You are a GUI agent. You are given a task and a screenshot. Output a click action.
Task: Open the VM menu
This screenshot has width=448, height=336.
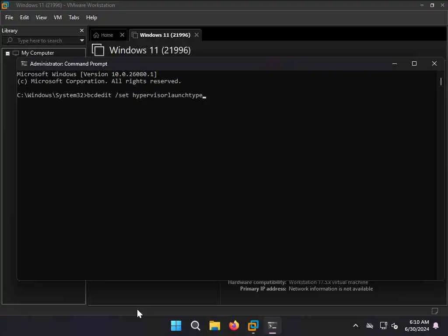(58, 17)
